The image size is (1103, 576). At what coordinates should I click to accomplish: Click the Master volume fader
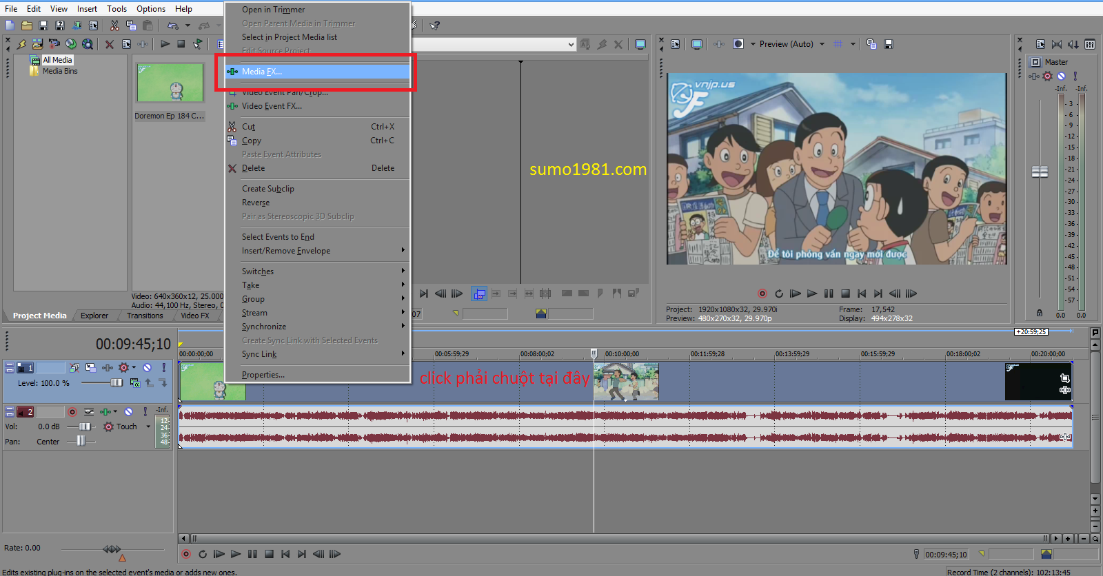(1040, 172)
